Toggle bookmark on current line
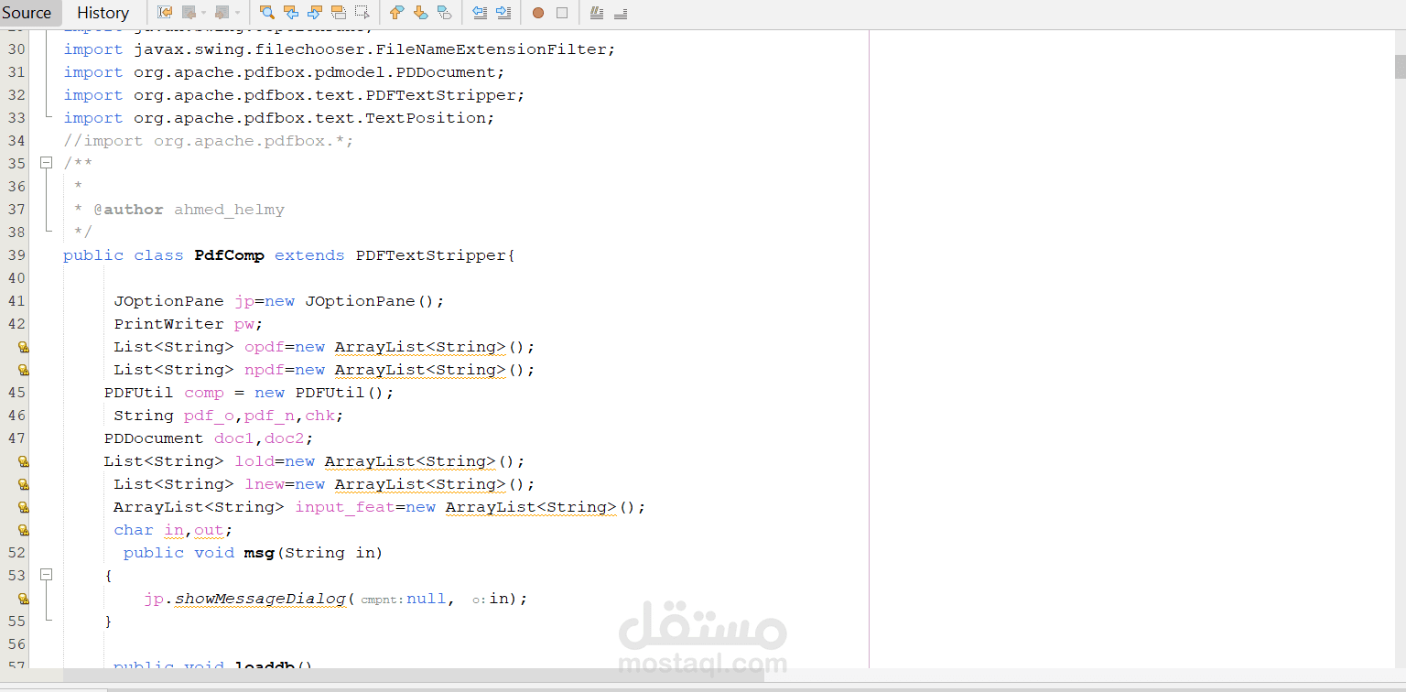 pos(444,13)
